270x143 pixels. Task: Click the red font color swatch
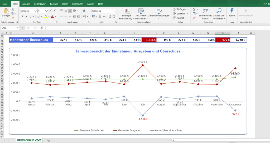pos(52,16)
